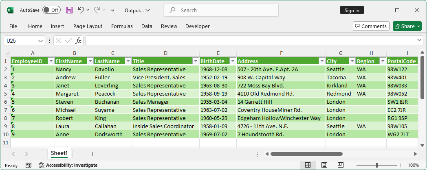This screenshot has height=170, width=427.
Task: Open the City filter dropdown
Action: (352, 61)
